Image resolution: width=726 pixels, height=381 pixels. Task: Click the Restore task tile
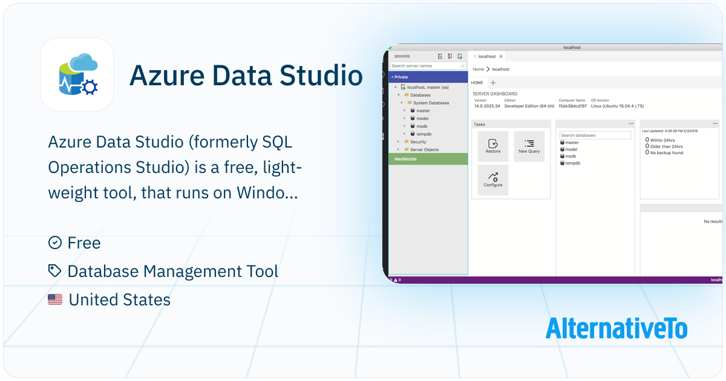pos(493,146)
